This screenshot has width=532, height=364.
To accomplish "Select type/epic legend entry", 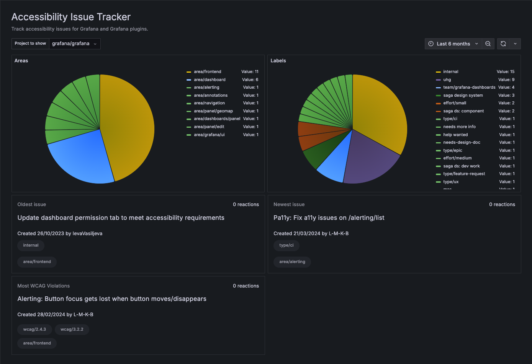I will tap(452, 150).
